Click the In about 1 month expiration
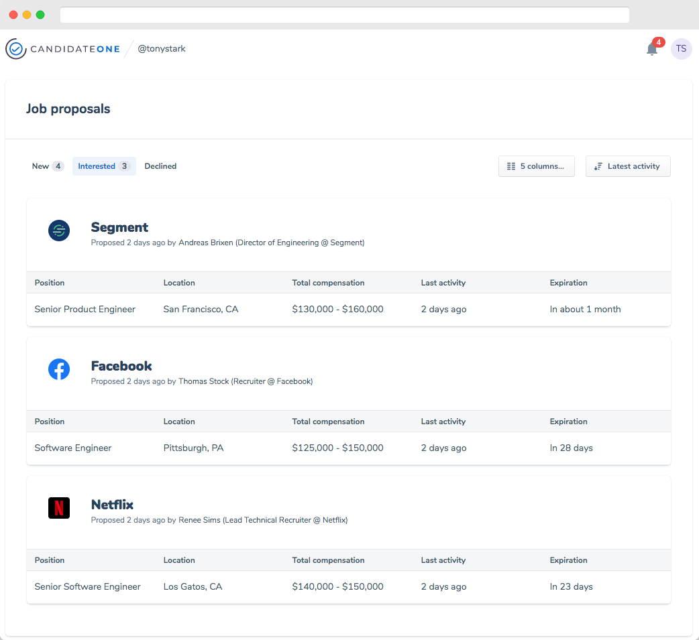This screenshot has height=640, width=699. 585,310
